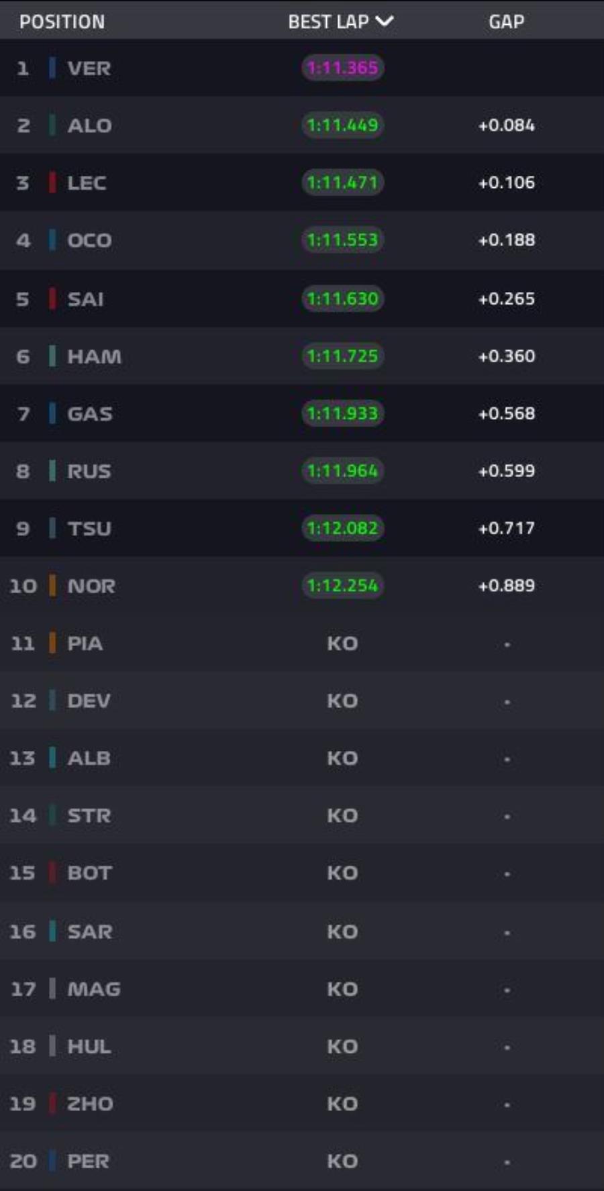The width and height of the screenshot is (604, 1191).
Task: Click the +0.188 gap for OCO
Action: click(506, 240)
